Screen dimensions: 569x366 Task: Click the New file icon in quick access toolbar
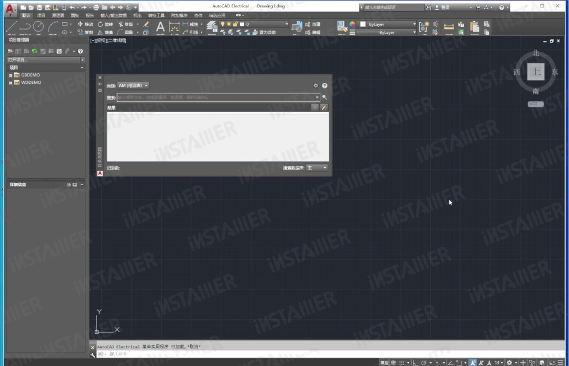coord(23,7)
